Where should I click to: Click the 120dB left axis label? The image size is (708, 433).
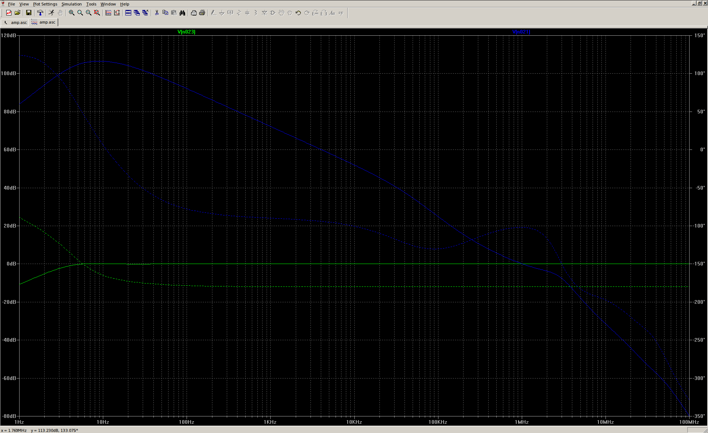[8, 35]
